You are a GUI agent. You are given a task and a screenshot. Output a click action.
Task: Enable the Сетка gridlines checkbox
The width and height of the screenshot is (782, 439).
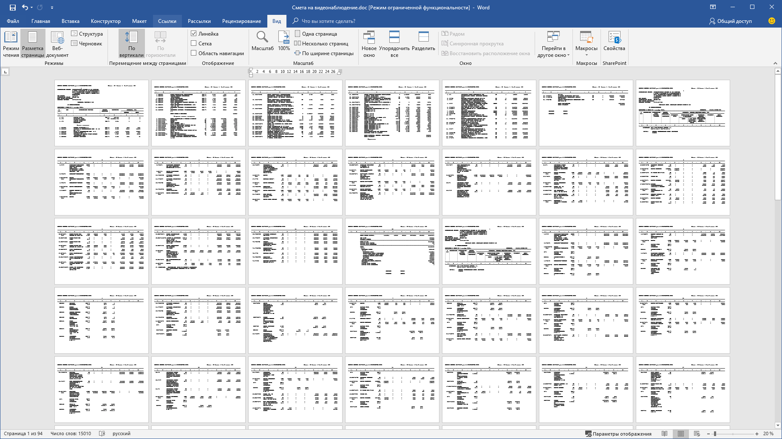(x=194, y=43)
